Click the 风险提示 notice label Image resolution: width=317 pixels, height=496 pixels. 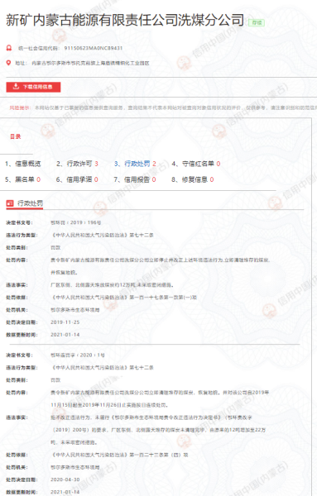(20, 107)
